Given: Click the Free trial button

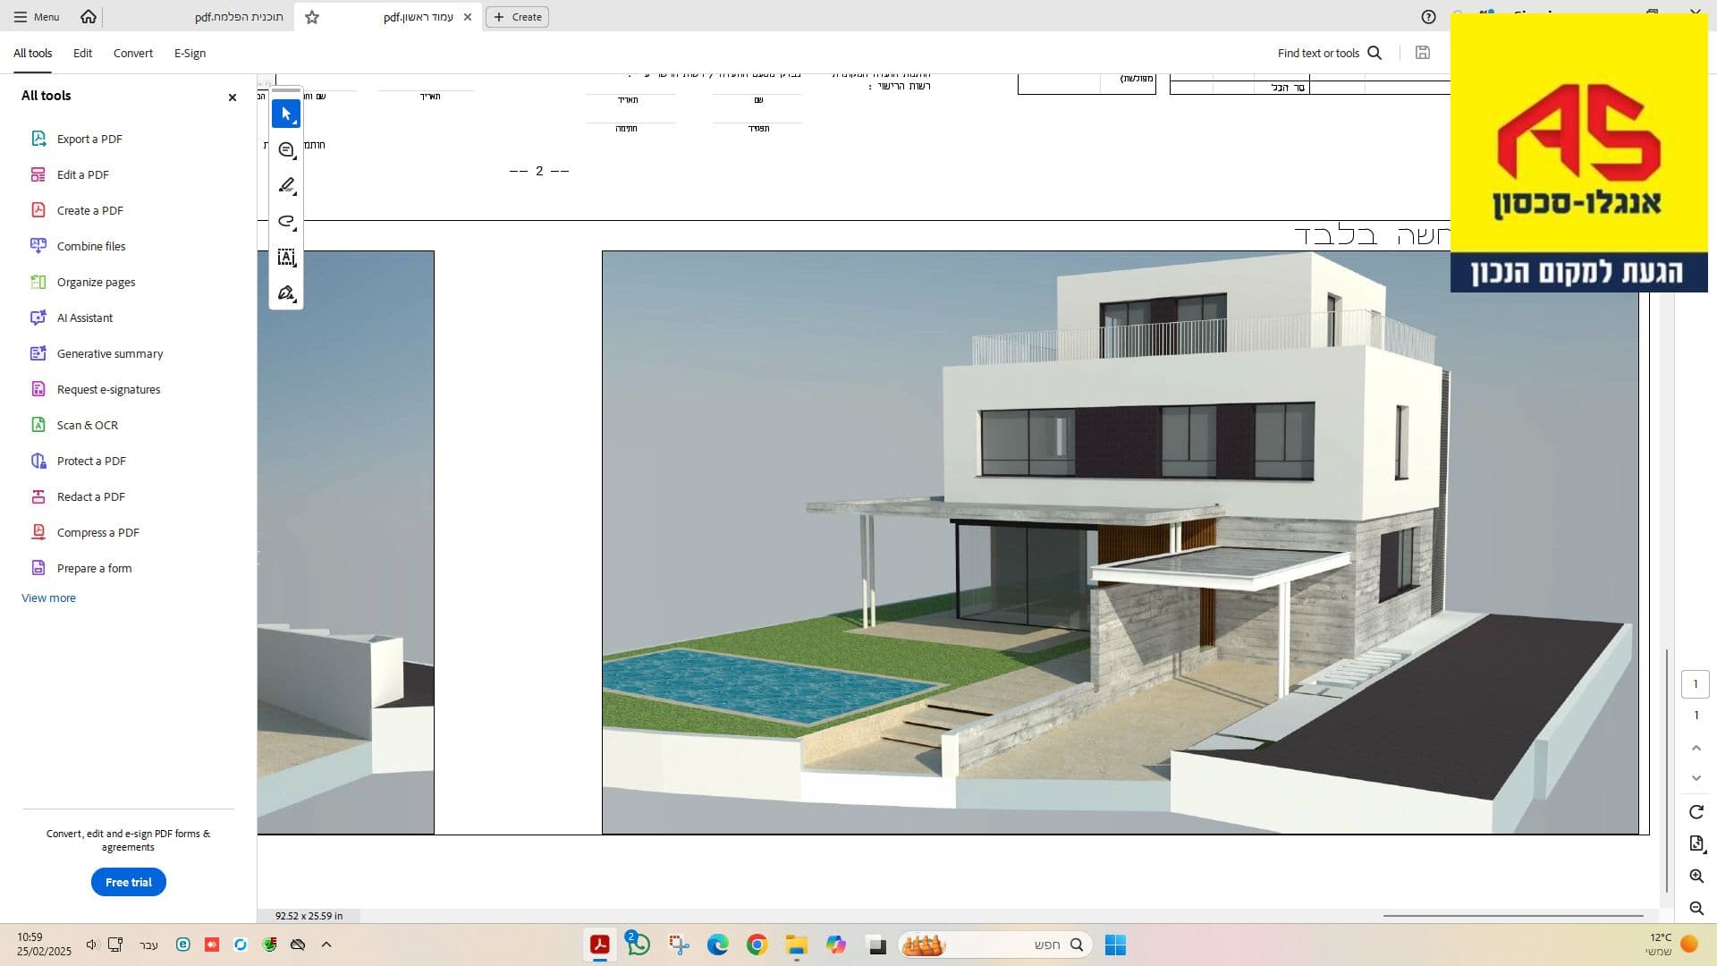Looking at the screenshot, I should (129, 882).
